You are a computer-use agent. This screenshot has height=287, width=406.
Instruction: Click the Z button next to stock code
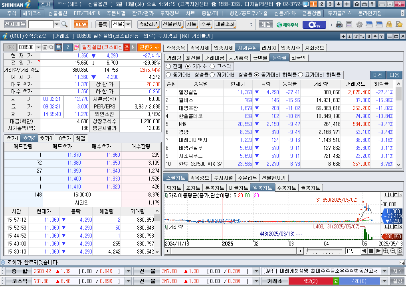coord(68,47)
